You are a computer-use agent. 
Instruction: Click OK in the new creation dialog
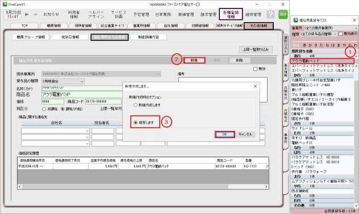tap(225, 135)
